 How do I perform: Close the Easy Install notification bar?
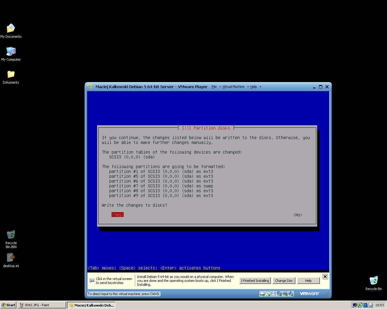325,276
